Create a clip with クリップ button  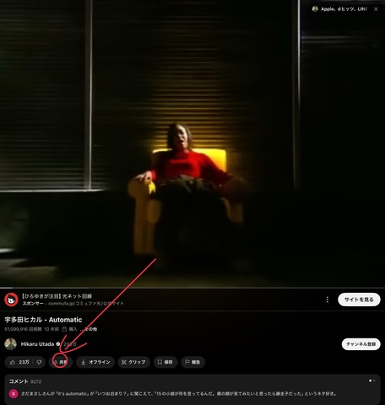(133, 362)
